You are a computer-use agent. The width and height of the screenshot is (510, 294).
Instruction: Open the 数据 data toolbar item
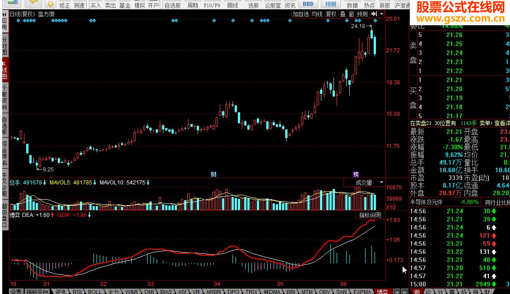(352, 4)
